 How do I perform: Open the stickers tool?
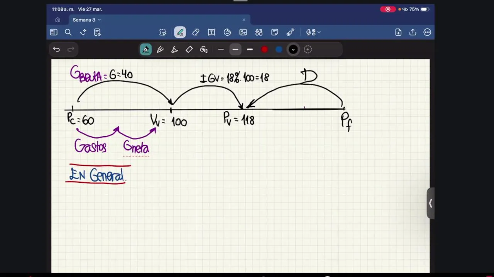pyautogui.click(x=227, y=32)
